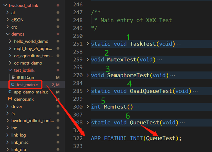The image size is (212, 152).
Task: Click the makefile icon beside demos.mk
Action: coord(10,99)
